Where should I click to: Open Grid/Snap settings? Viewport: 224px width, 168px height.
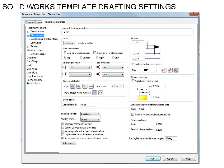(x=32, y=61)
